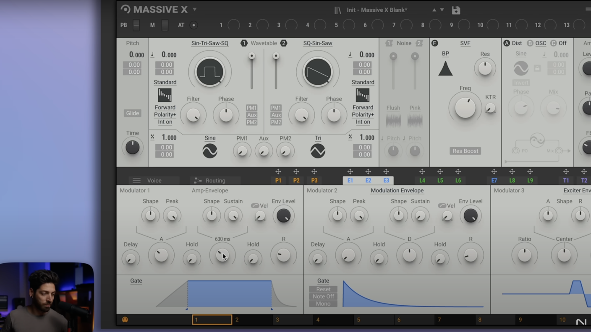Save the preset with the floppy disk icon
The width and height of the screenshot is (591, 332).
tap(456, 10)
